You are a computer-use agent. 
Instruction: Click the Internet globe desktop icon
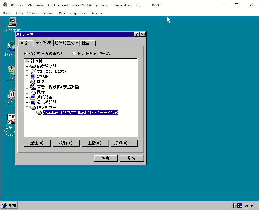click(x=11, y=46)
